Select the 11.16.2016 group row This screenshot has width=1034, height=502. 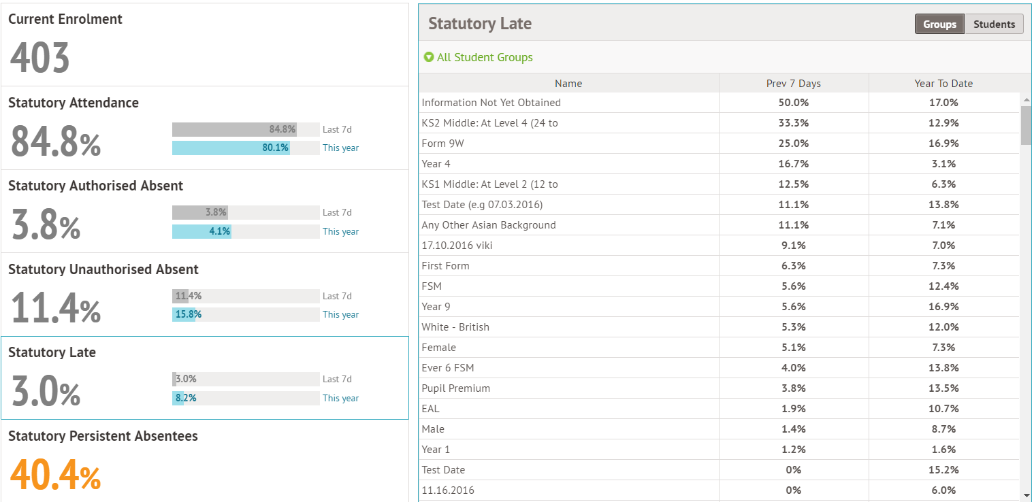(x=719, y=490)
